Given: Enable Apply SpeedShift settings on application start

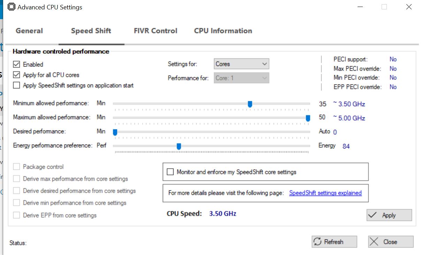Looking at the screenshot, I should 16,85.
